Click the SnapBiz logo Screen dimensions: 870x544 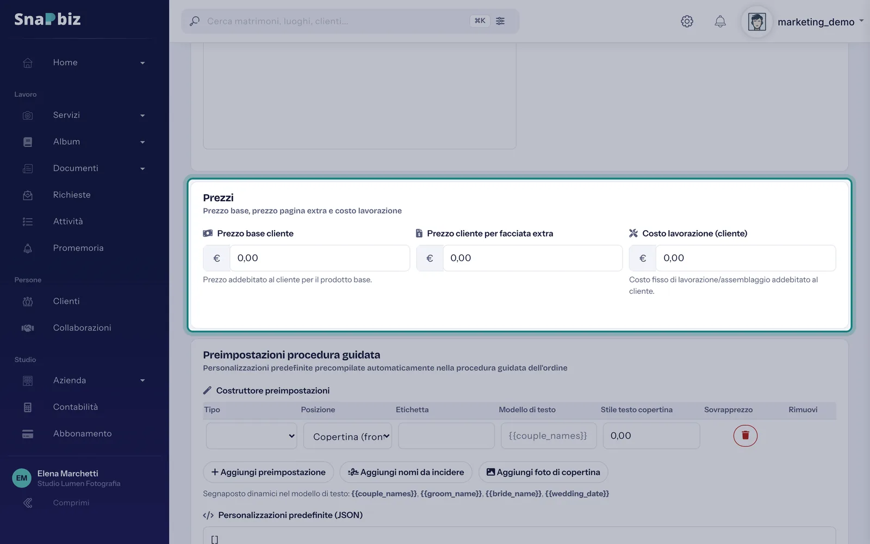[47, 19]
